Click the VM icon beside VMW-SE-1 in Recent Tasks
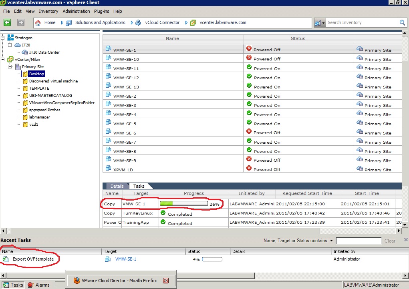409x289 pixels. [x=107, y=259]
